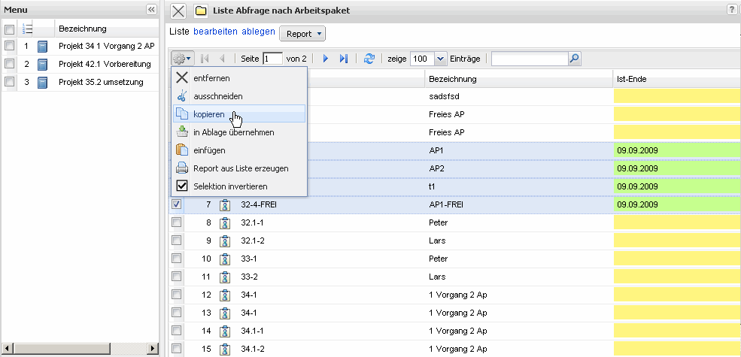The width and height of the screenshot is (741, 357).
Task: Click the page number input field
Action: [x=272, y=59]
